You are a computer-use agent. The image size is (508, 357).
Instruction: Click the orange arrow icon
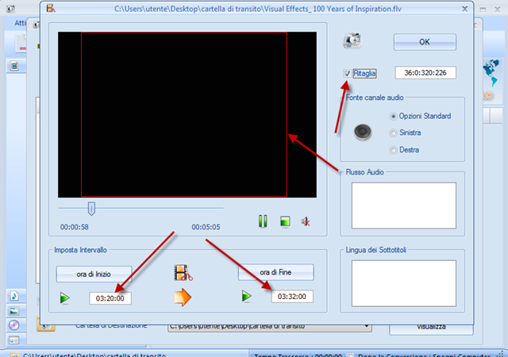click(183, 297)
